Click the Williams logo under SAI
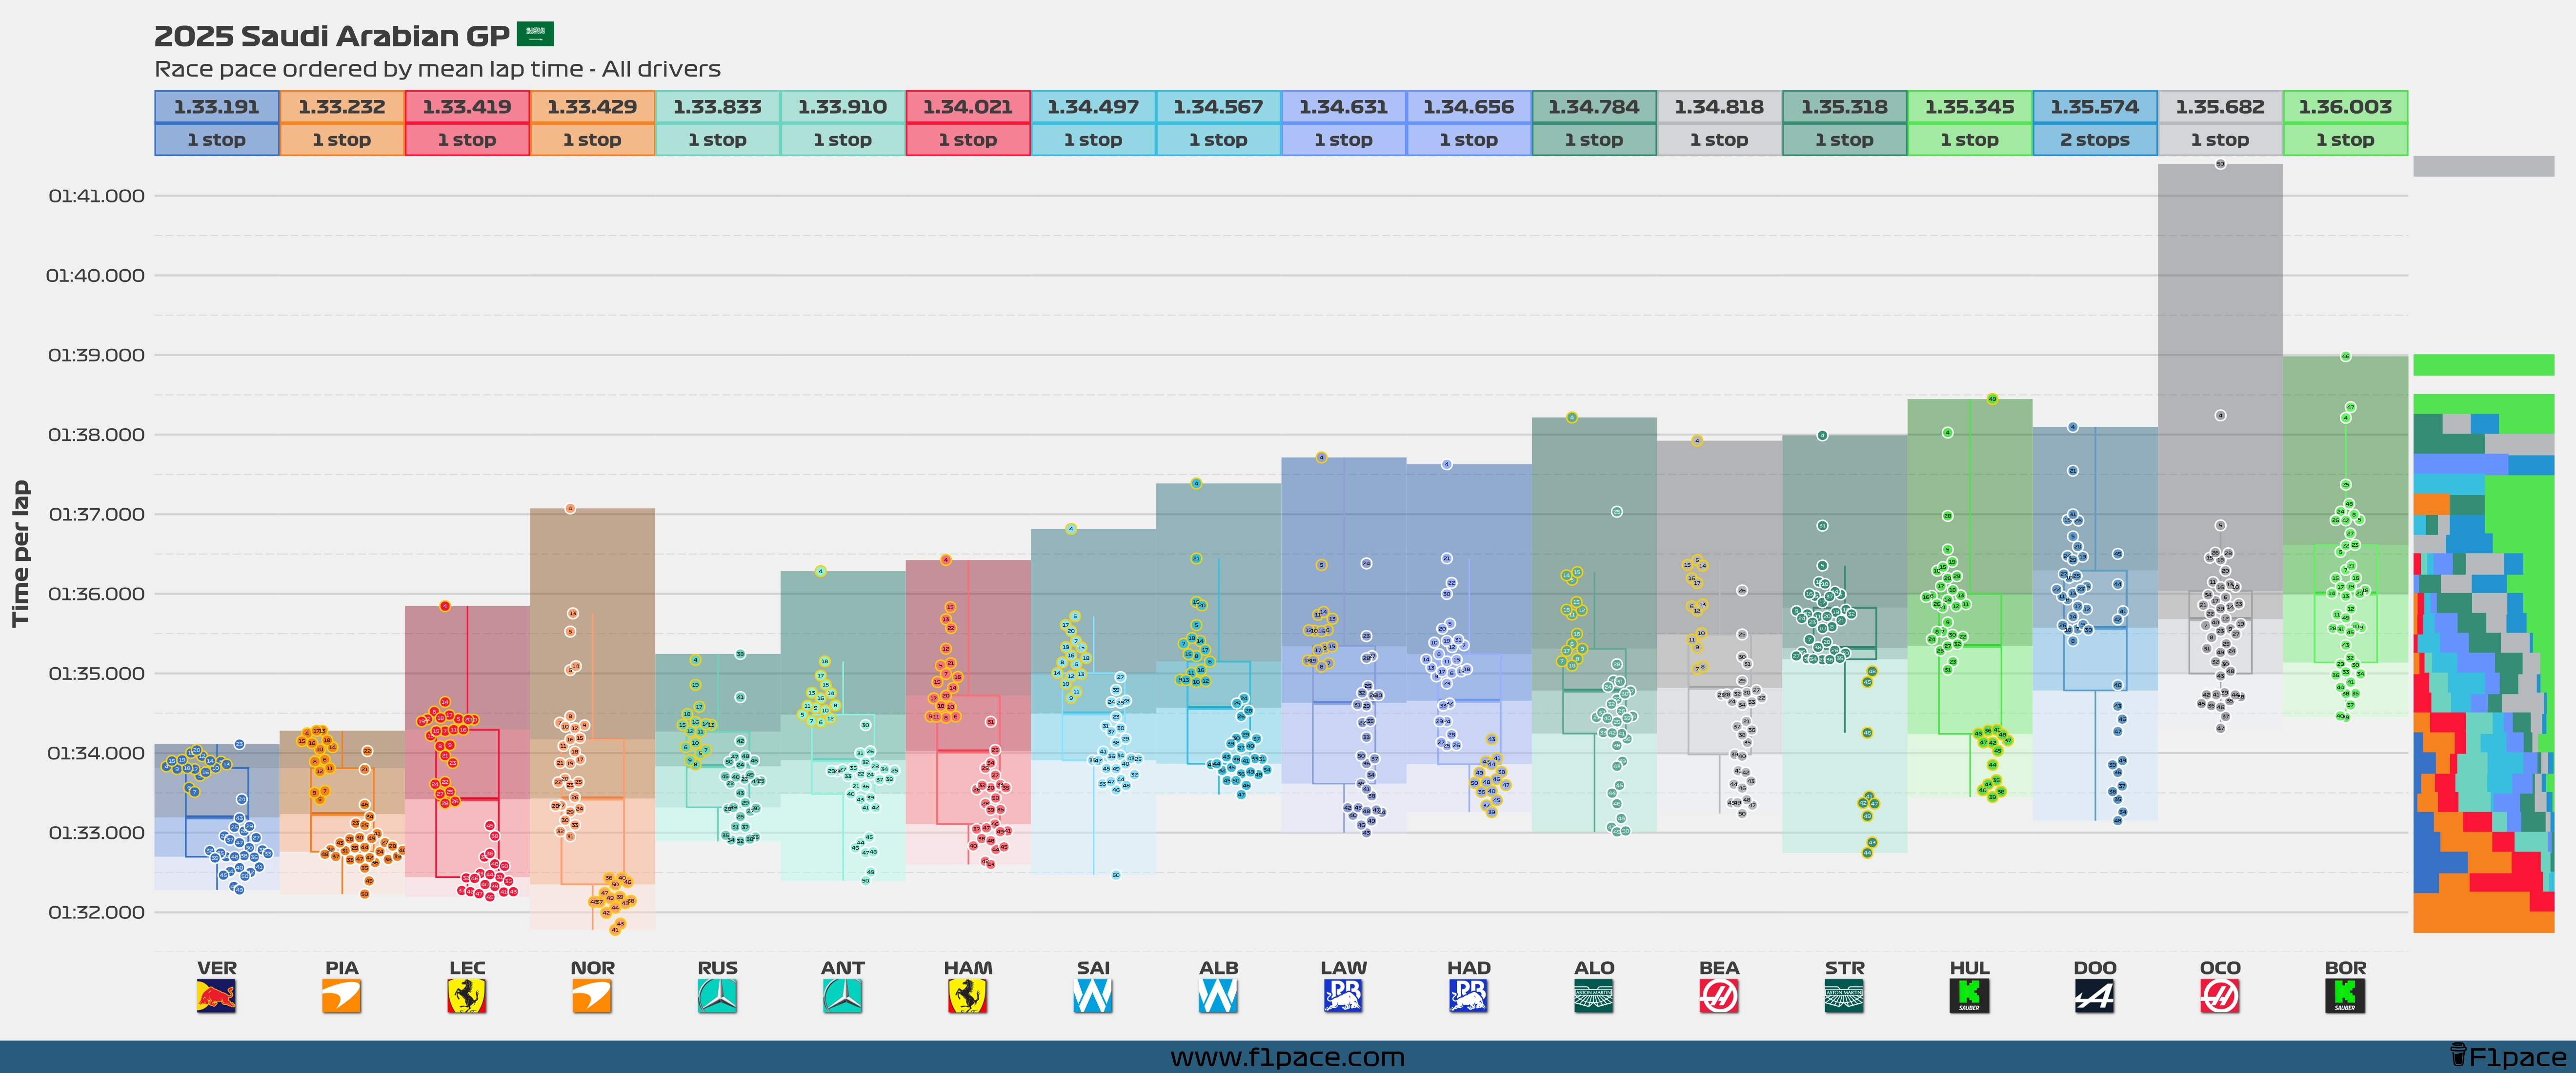 tap(1093, 996)
